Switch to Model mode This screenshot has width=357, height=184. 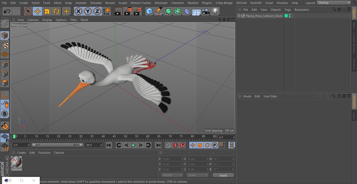[5, 35]
